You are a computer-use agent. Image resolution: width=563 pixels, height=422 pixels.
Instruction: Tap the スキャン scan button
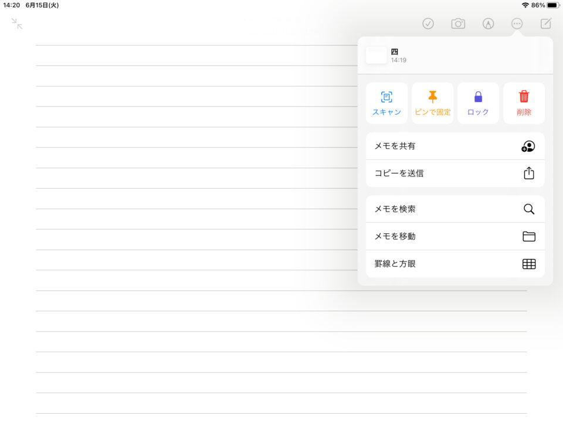[x=386, y=103]
